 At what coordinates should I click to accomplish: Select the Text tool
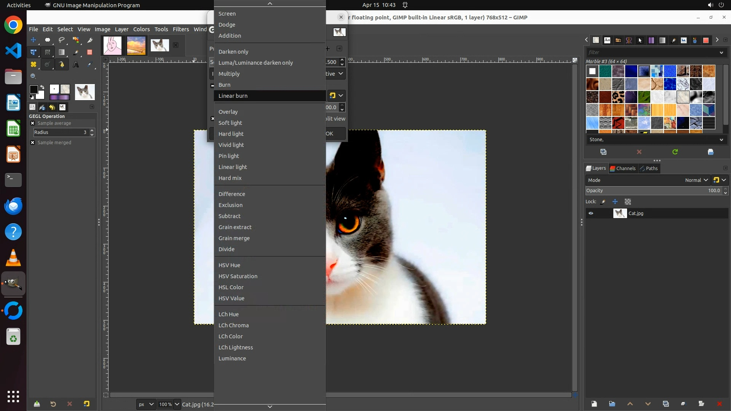click(76, 65)
